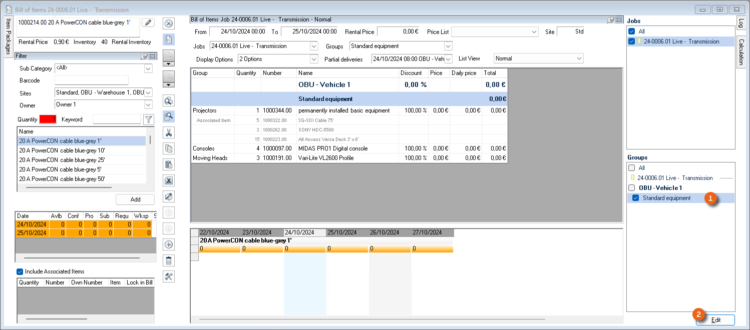
Task: Check the OBU - Vehicle 1 group checkbox
Action: tap(631, 188)
